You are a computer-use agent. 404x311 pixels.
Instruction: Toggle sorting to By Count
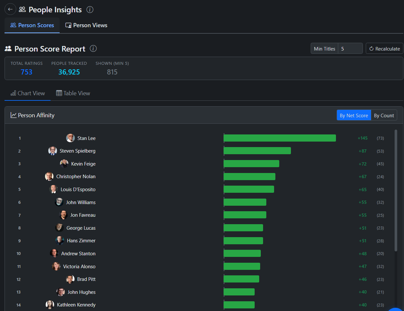pyautogui.click(x=384, y=115)
